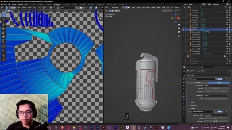This screenshot has width=232, height=130.
Task: Activate the Select Box tool in UV editor
Action: 3,15
